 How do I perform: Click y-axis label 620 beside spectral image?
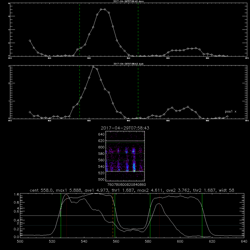point(101,141)
